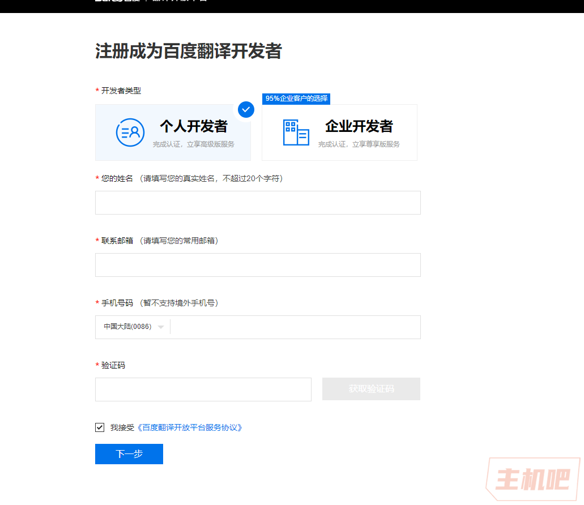Focus the 验证码 input field

pyautogui.click(x=203, y=390)
